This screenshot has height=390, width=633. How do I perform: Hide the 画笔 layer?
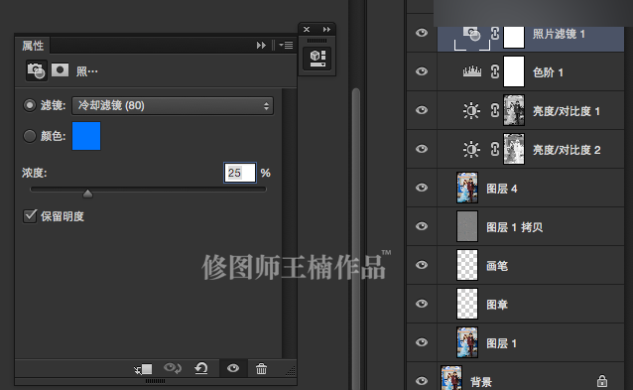422,265
